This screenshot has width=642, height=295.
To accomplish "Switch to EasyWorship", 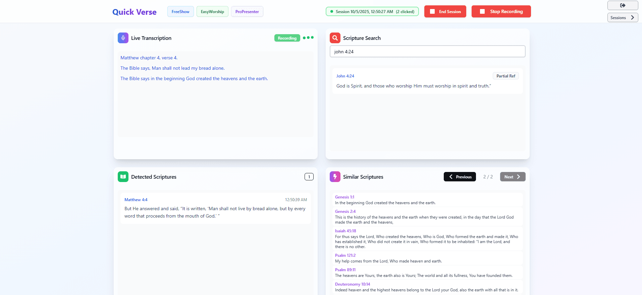I will coord(212,11).
